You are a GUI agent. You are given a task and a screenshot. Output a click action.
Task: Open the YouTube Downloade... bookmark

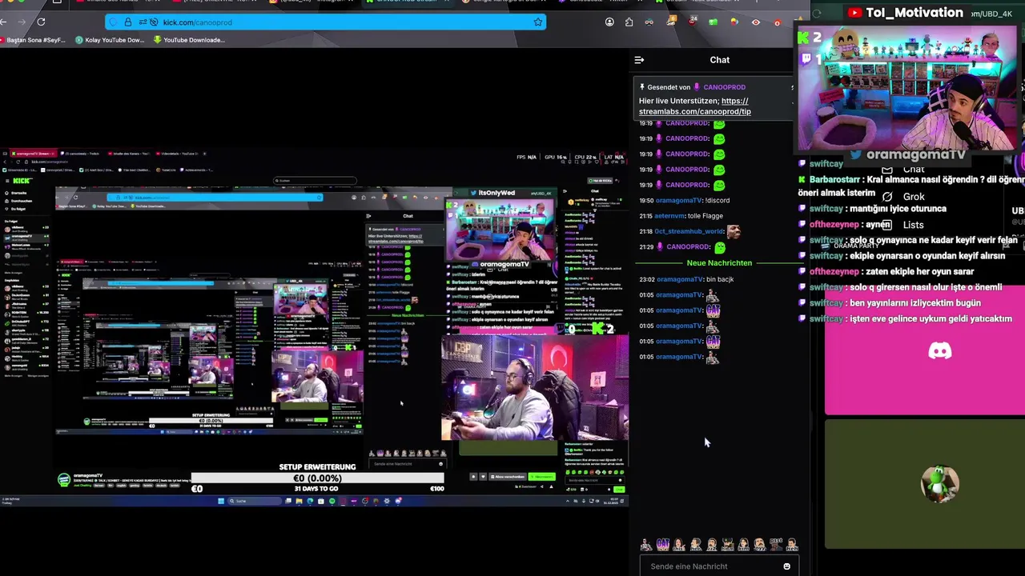pyautogui.click(x=189, y=40)
